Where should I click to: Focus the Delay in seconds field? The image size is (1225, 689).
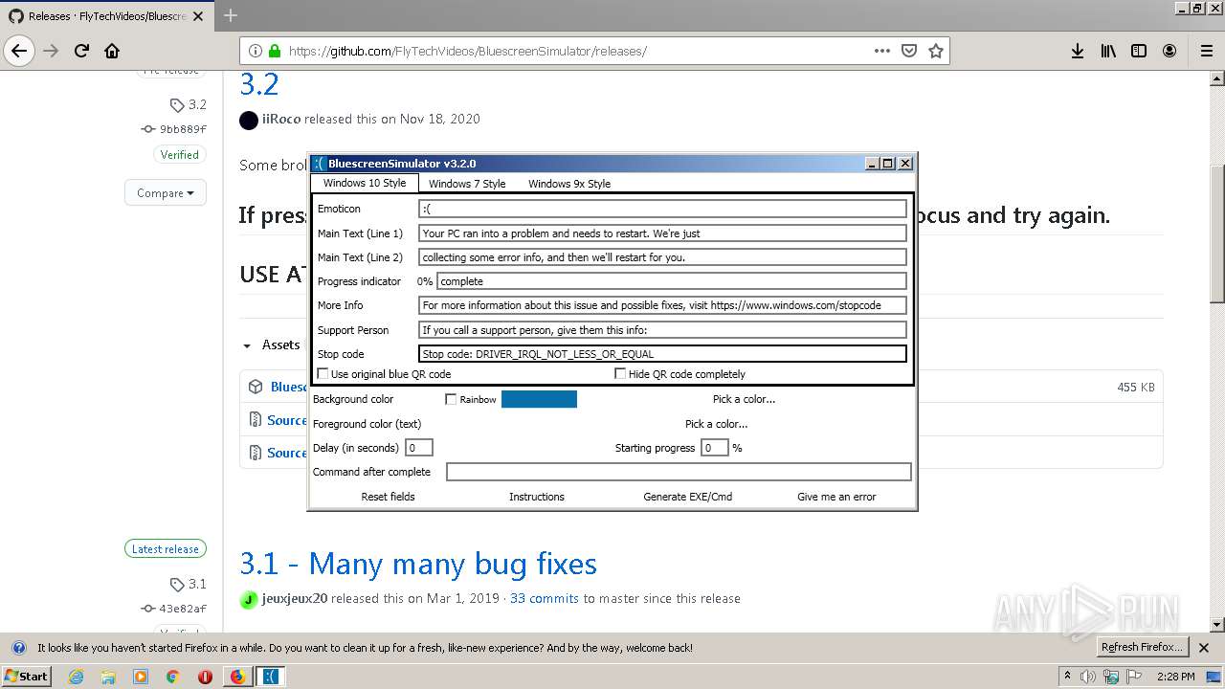418,447
